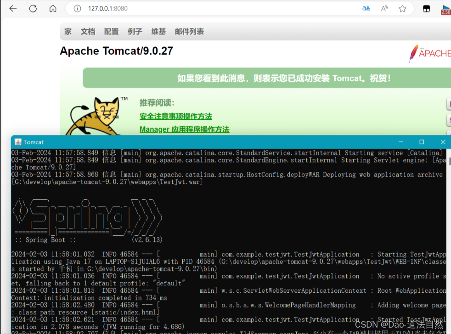Go back with the browser back arrow
The width and height of the screenshot is (451, 334).
click(x=13, y=9)
